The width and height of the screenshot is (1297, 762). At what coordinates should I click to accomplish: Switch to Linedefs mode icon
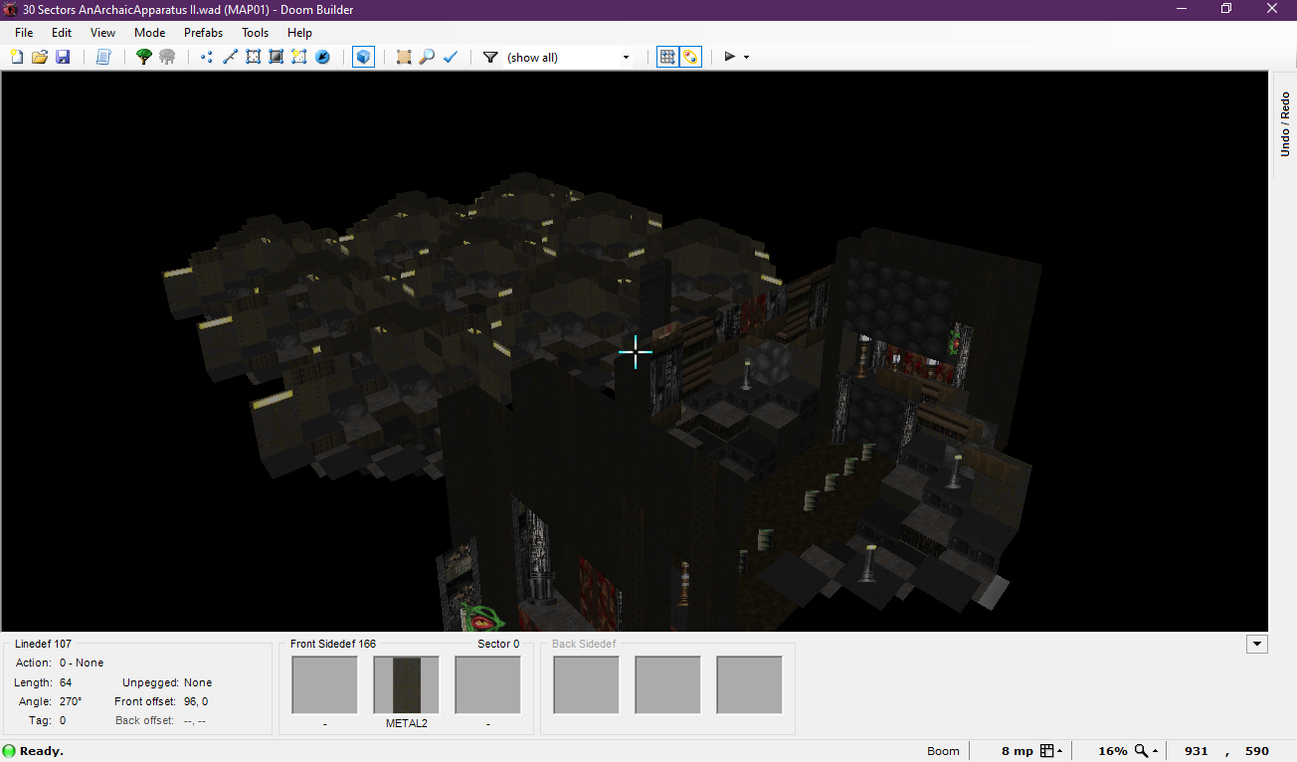(230, 57)
